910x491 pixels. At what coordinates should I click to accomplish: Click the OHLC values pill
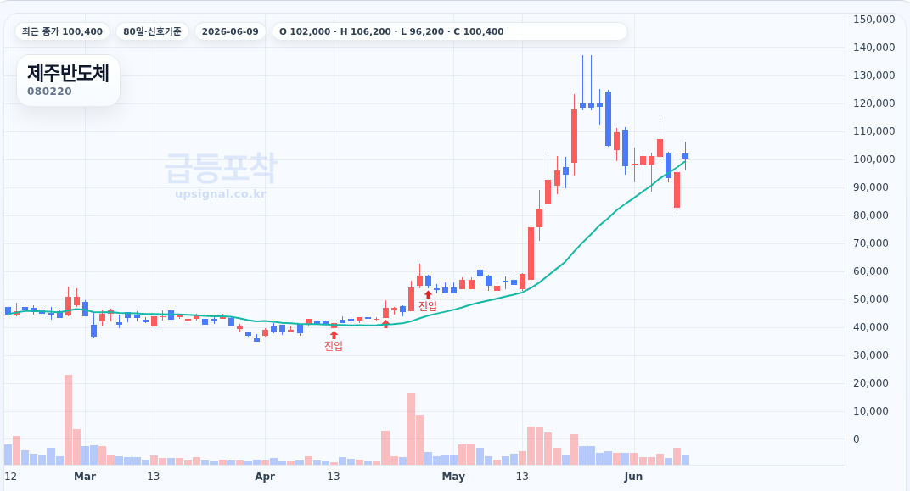click(450, 31)
